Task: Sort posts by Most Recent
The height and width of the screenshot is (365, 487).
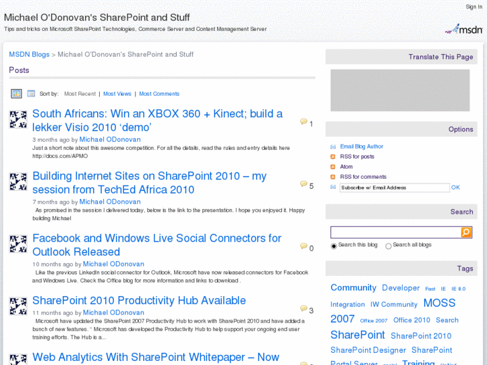Action: (x=80, y=94)
